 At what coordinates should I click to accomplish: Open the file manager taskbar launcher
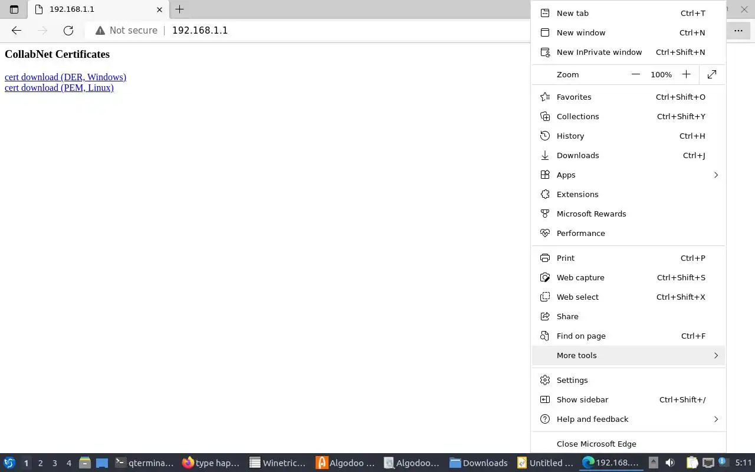(x=85, y=463)
